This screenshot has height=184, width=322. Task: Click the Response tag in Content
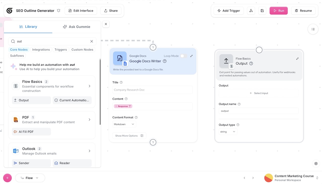(123, 106)
